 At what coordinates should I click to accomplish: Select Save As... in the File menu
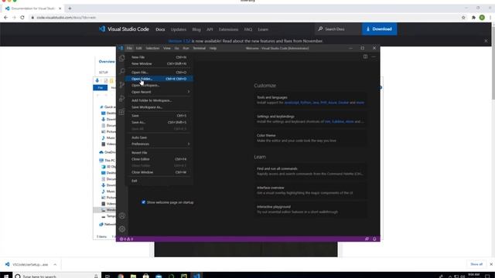coord(160,122)
